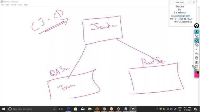Screen dimensions: 200x112
Task: Open the Format menu in Notepad
Action: click(13, 5)
